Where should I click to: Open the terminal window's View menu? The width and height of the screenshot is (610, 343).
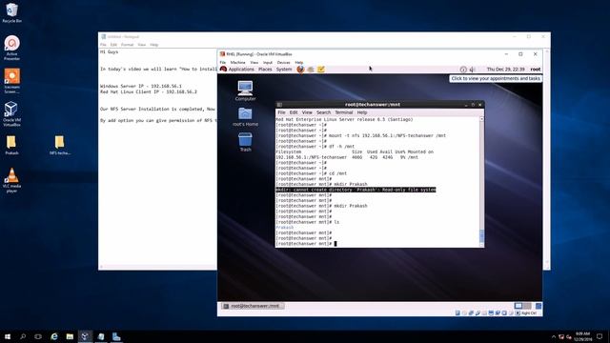point(307,112)
